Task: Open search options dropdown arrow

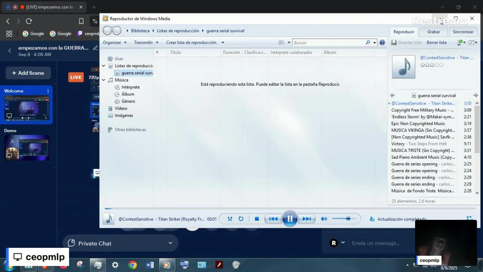Action: point(374,43)
